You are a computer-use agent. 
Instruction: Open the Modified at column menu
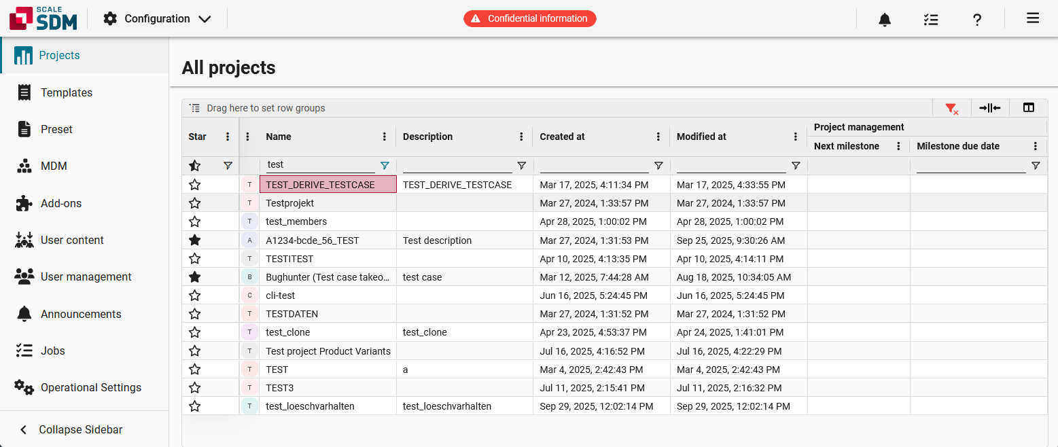(795, 137)
